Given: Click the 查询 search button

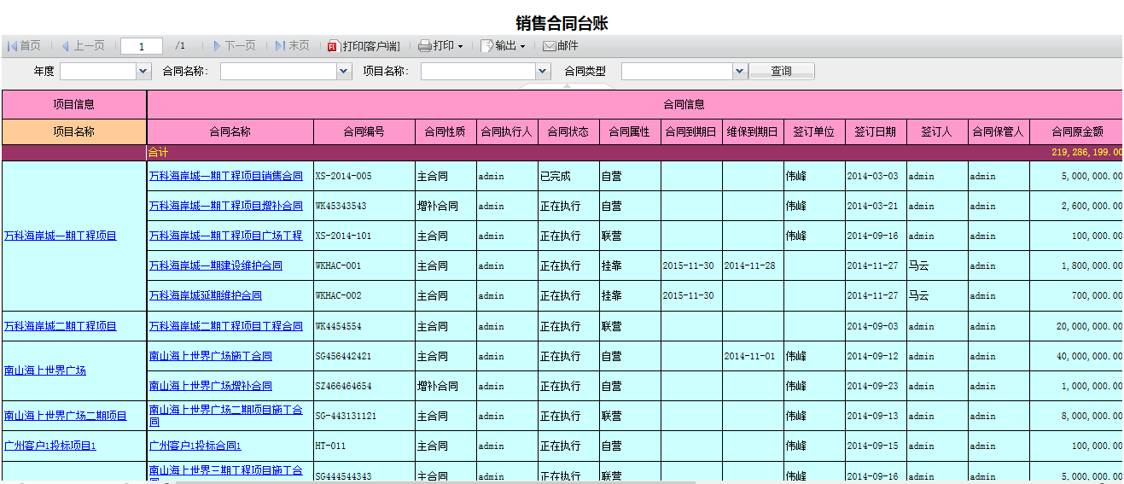Looking at the screenshot, I should (782, 72).
